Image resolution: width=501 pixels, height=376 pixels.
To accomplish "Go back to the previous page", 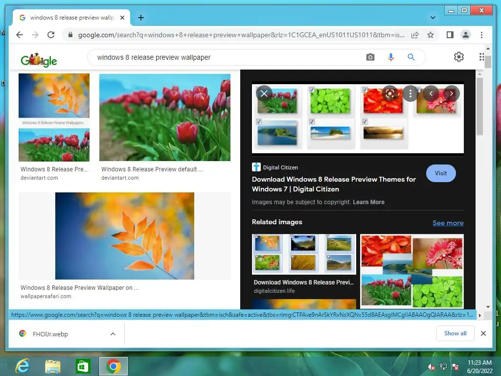I will [20, 35].
